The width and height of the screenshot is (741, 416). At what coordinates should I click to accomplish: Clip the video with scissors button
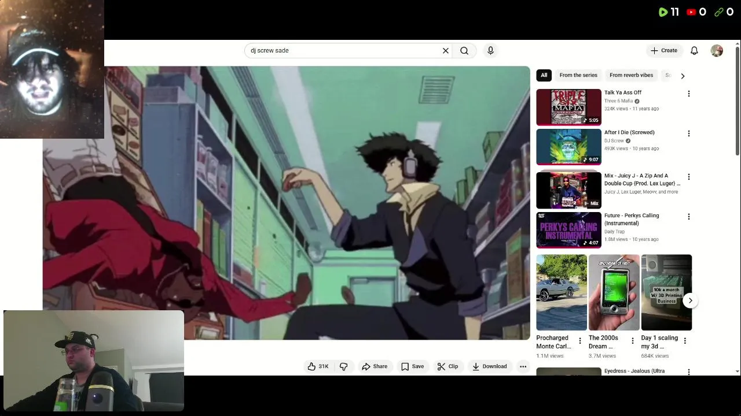447,366
